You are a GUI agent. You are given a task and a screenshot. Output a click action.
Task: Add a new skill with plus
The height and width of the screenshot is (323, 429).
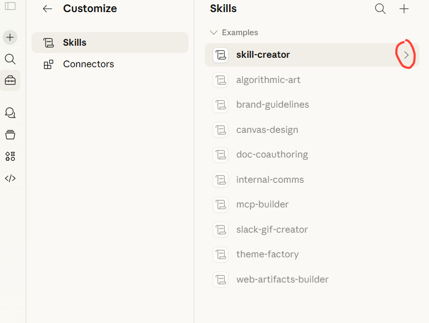tap(404, 9)
